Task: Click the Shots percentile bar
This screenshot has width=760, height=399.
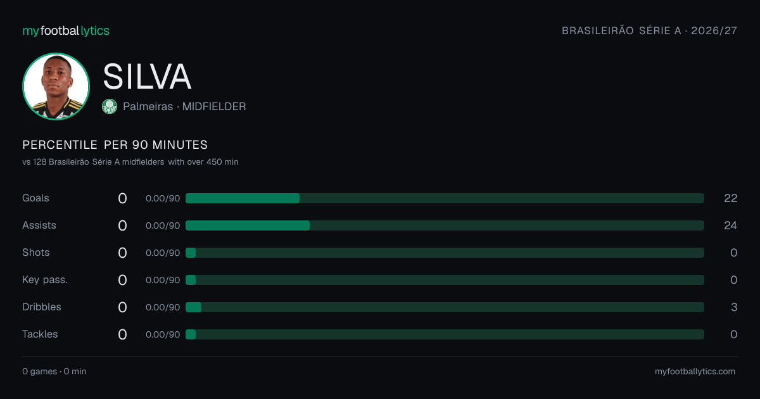Action: coord(445,253)
